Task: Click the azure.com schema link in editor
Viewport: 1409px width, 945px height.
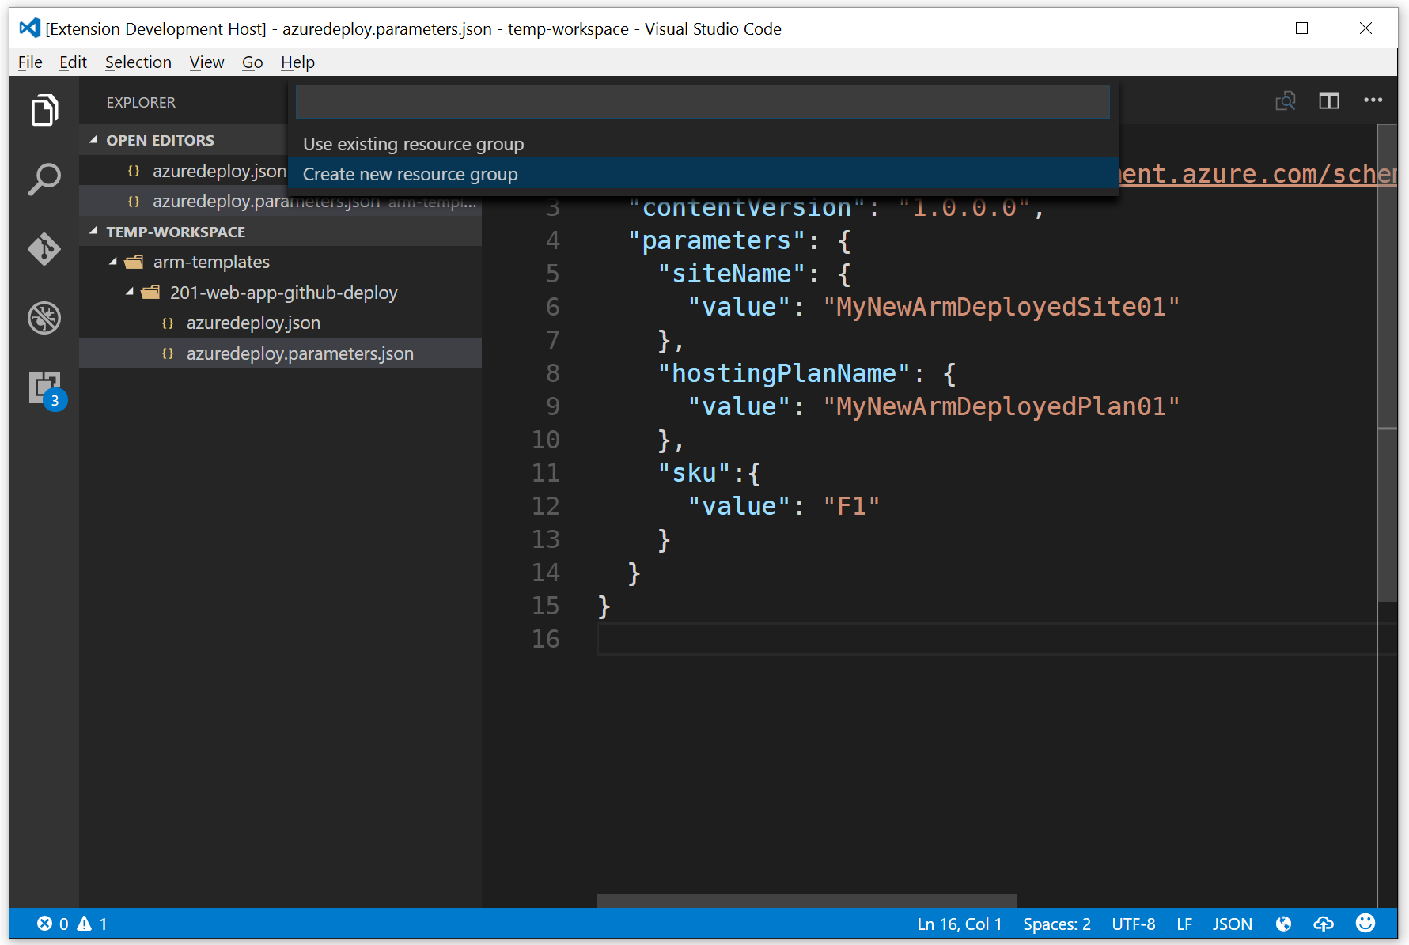Action: [1257, 173]
